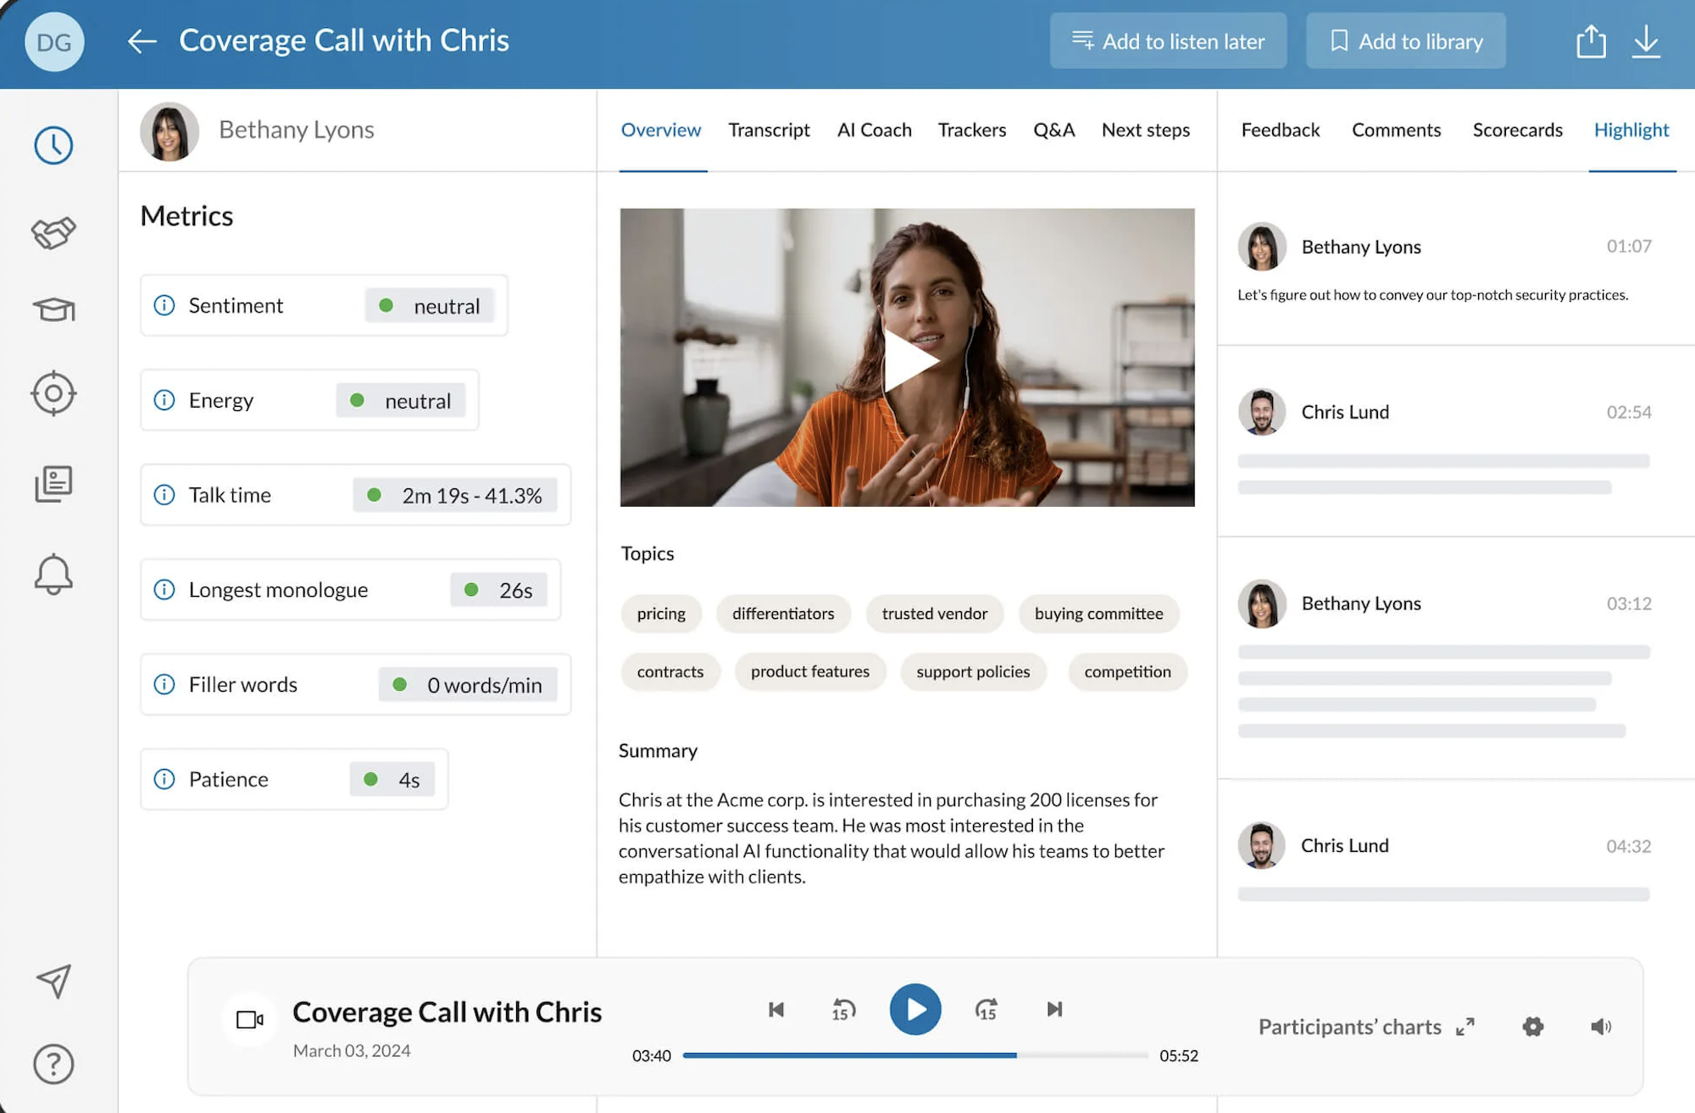1695x1113 pixels.
Task: Seek on the playback progress bar
Action: 915,1055
